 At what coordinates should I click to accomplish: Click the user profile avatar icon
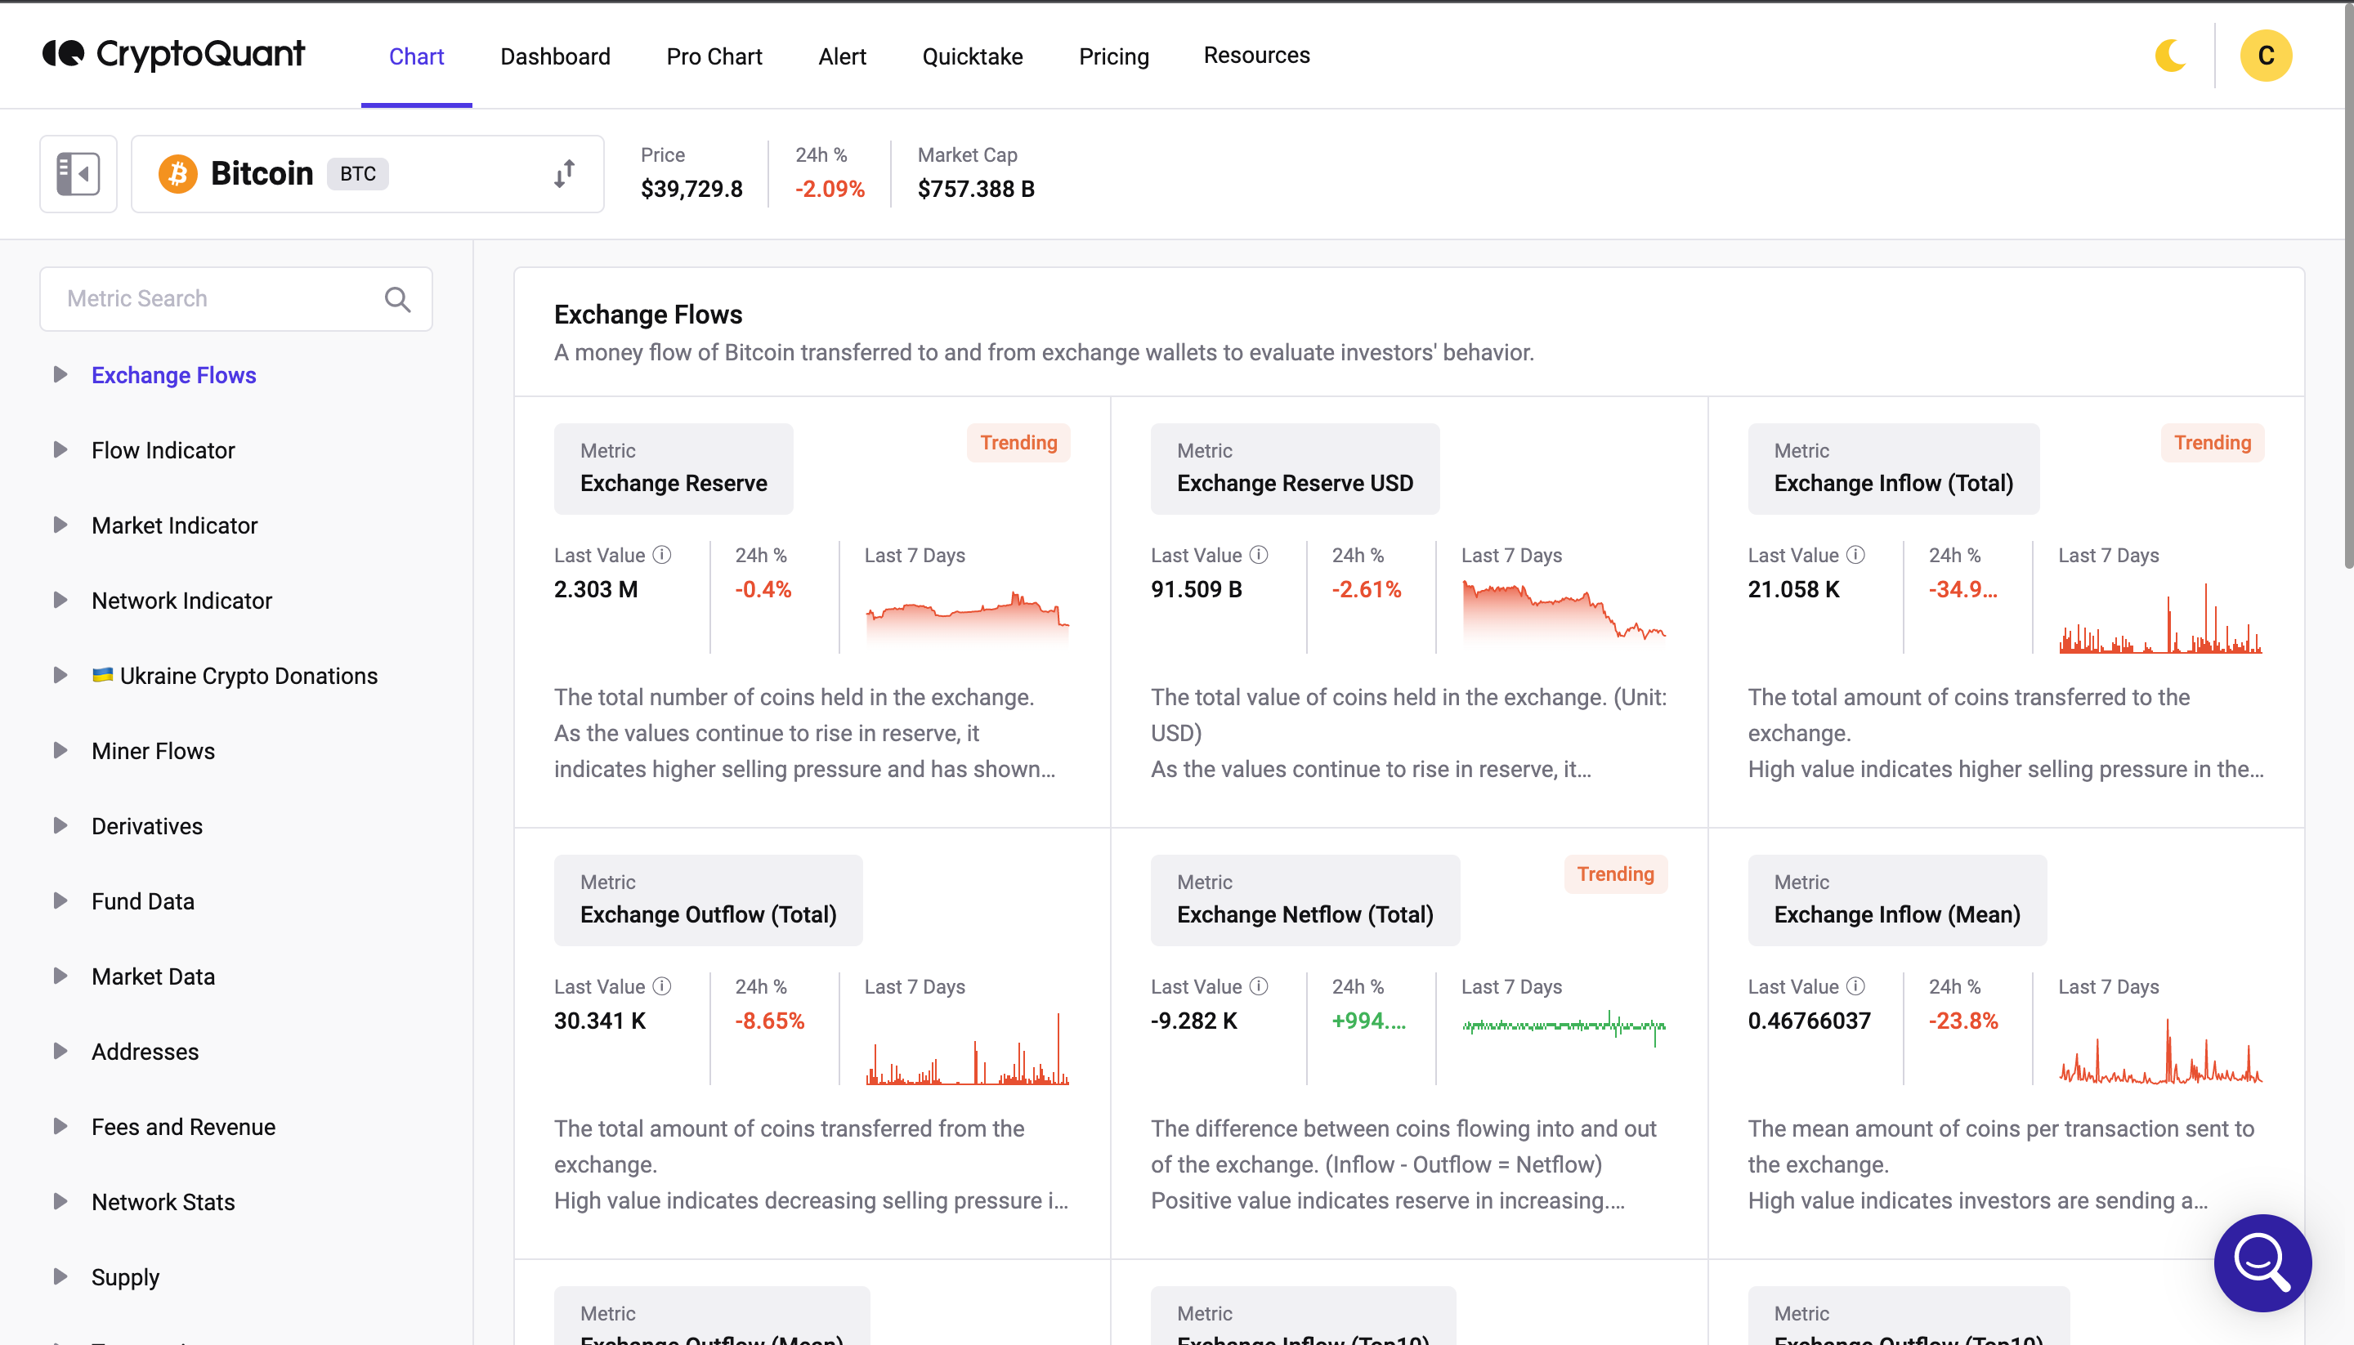(2267, 53)
